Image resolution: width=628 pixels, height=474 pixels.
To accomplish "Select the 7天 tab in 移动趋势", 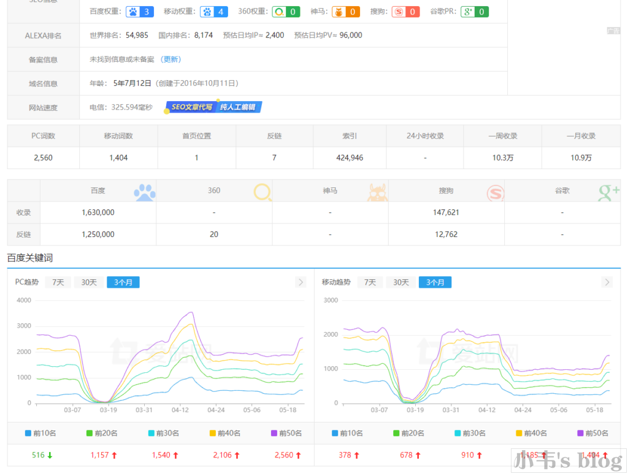I will coord(370,282).
